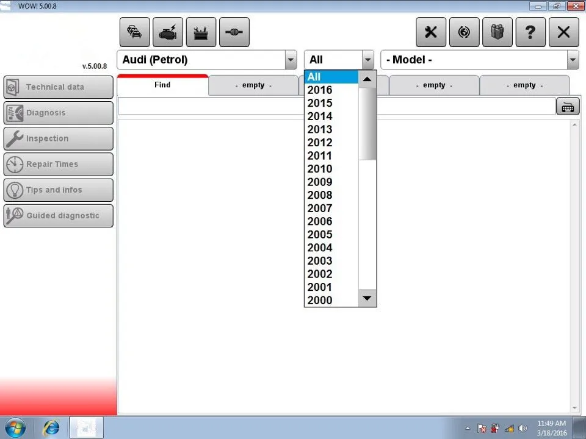Click the red shield tray icon

(495, 428)
